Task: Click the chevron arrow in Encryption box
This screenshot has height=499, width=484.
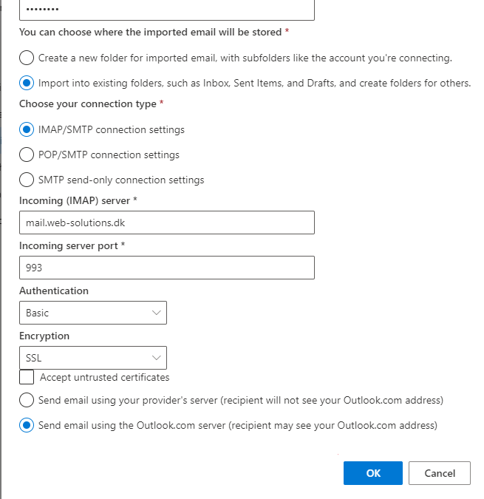Action: [x=156, y=358]
